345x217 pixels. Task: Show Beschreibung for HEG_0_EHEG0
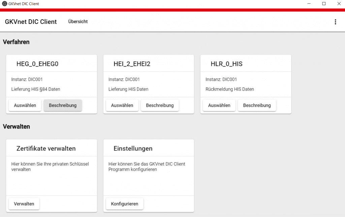click(x=63, y=105)
